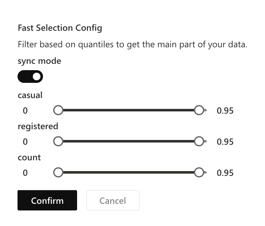The width and height of the screenshot is (265, 226).
Task: Click the casual slider's left handle
Action: tap(58, 110)
